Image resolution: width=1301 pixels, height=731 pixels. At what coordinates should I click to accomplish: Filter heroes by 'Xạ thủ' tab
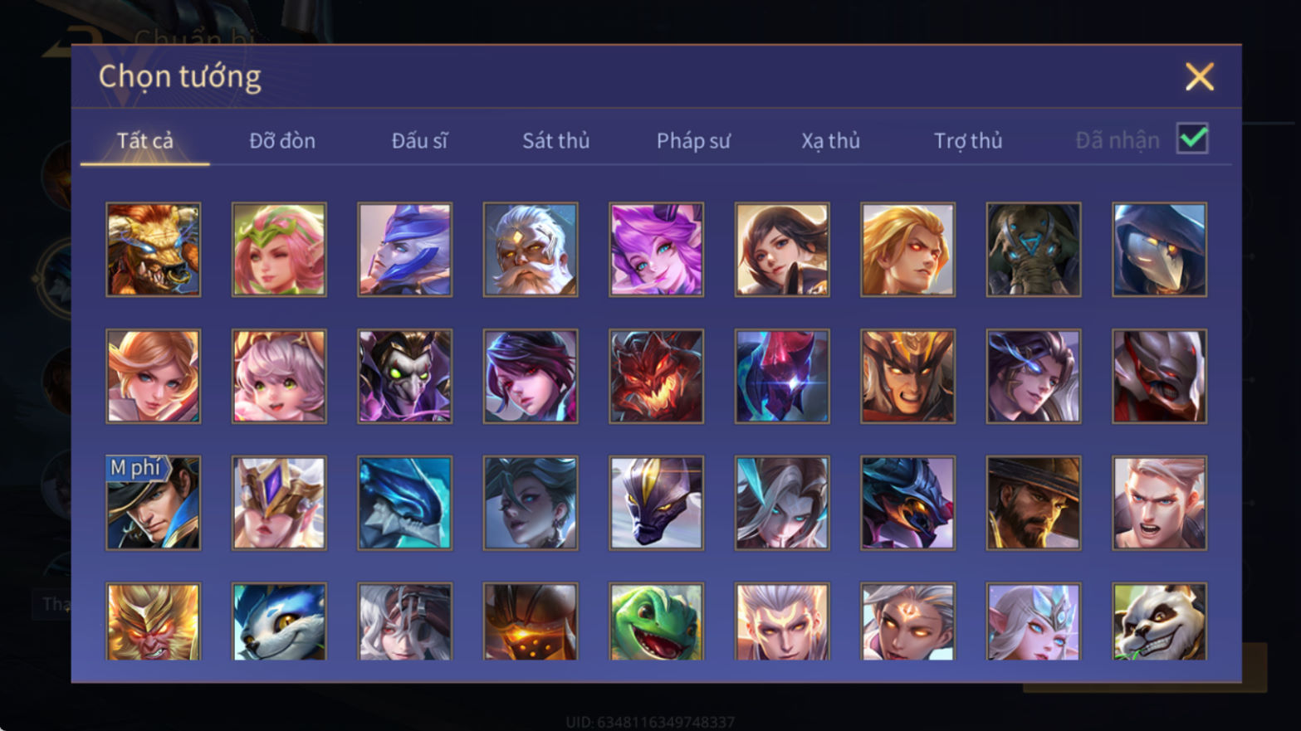830,141
